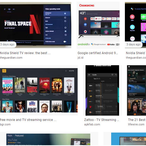Click the "free movie and TV streaming service ..." title
This screenshot has width=146, height=146.
point(28,120)
